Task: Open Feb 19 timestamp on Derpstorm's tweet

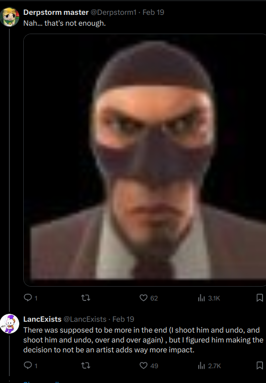Action: (x=153, y=12)
